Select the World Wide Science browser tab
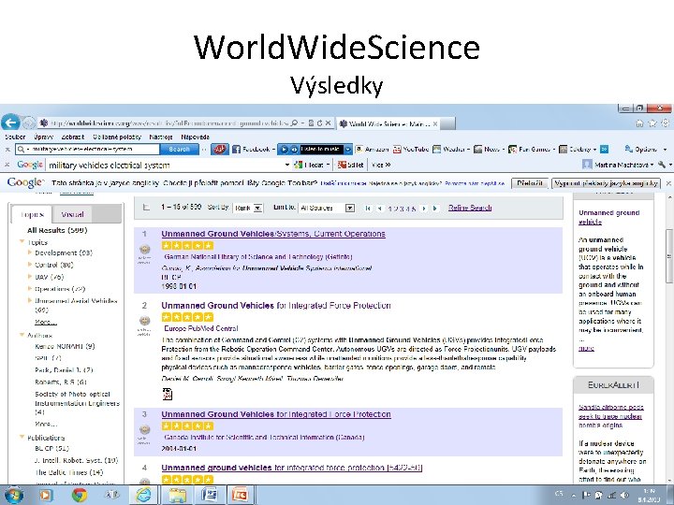The width and height of the screenshot is (674, 505). point(389,123)
